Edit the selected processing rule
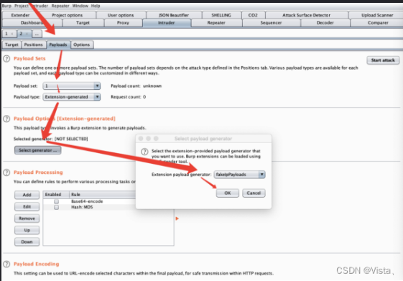The image size is (403, 281). pos(27,207)
